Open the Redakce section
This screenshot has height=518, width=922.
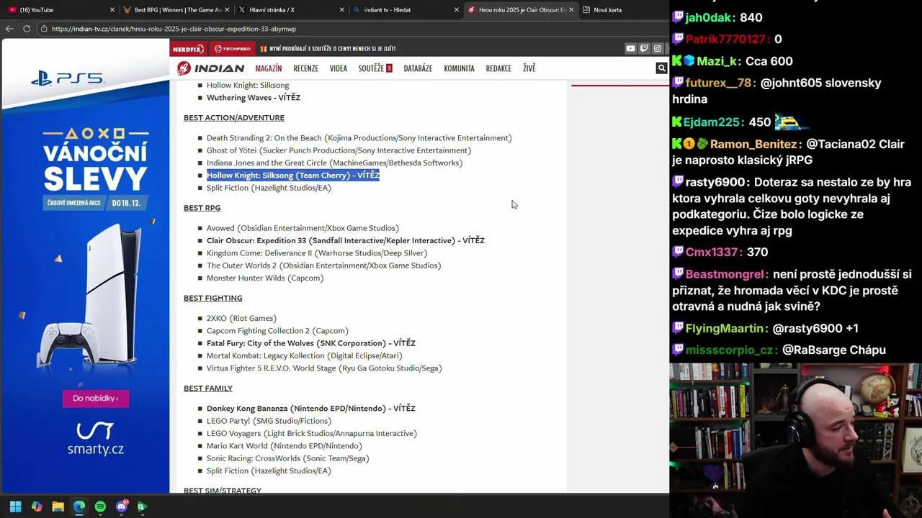click(498, 68)
